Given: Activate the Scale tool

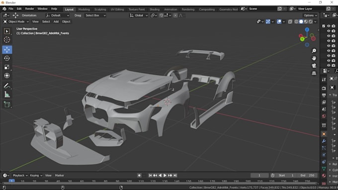Looking at the screenshot, I should (x=7, y=67).
